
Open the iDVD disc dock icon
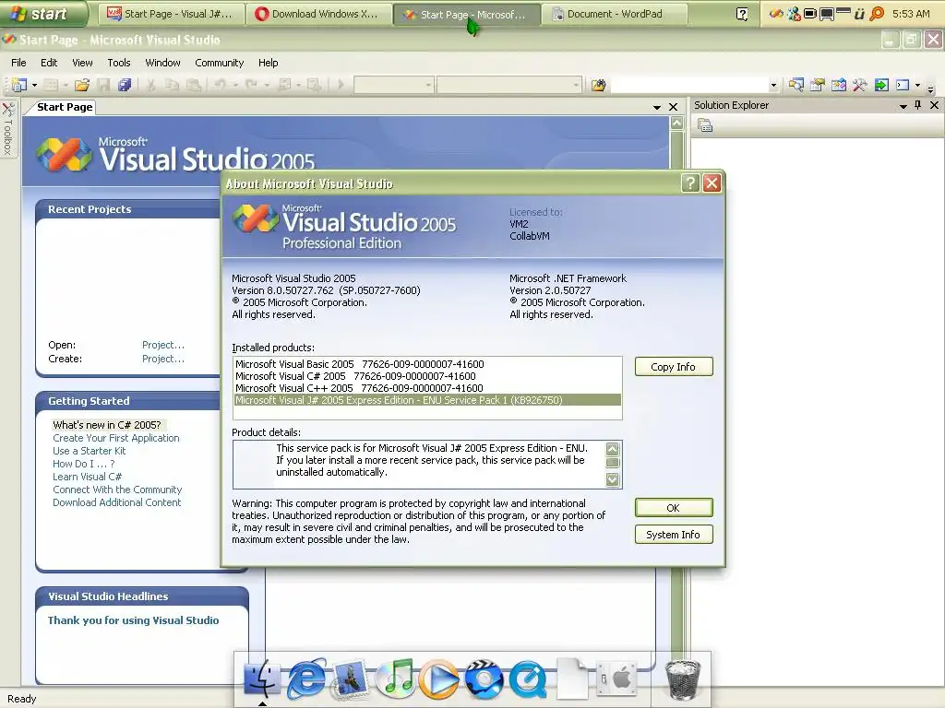click(484, 678)
